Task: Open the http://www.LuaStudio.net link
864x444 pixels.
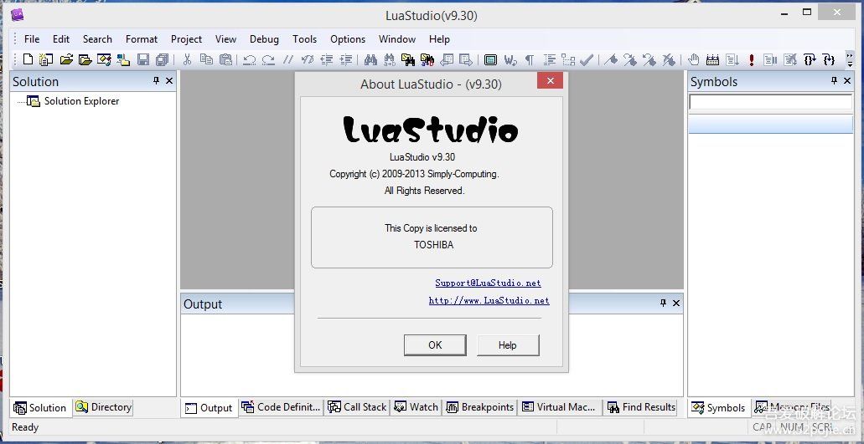Action: [x=489, y=300]
